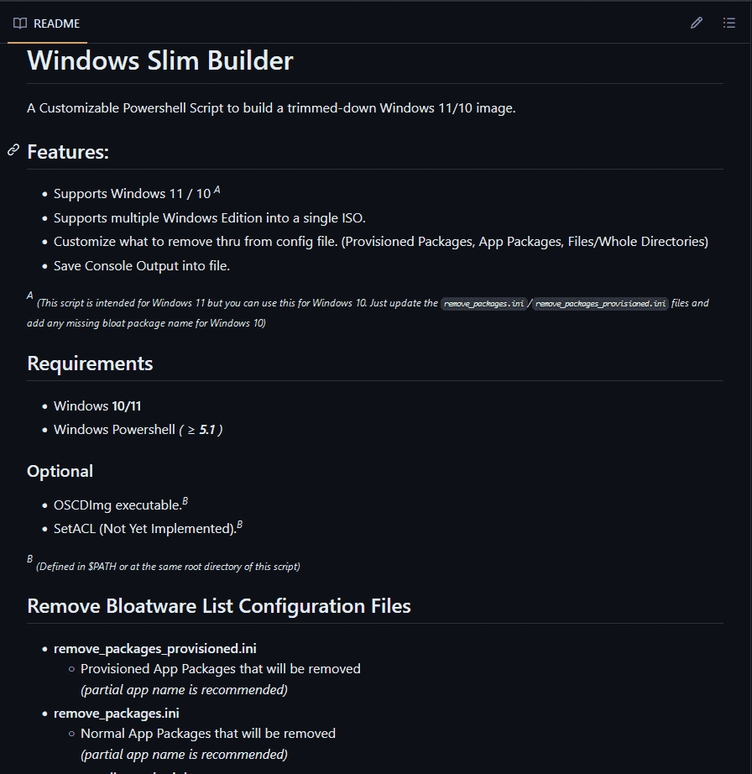Viewport: 752px width, 774px height.
Task: Click the Remove Bloatware List Configuration Files heading
Action: tap(218, 605)
